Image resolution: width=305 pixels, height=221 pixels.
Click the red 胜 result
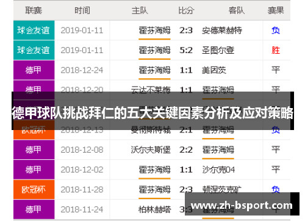pos(276,50)
